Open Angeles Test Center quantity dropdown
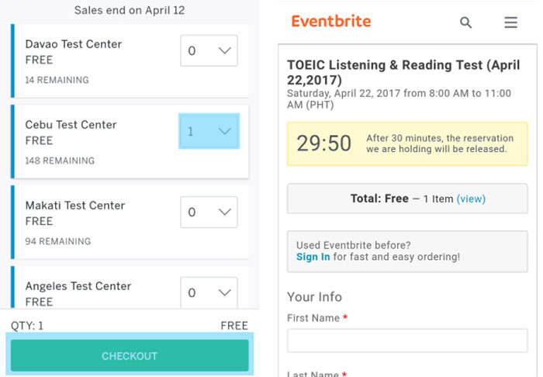Image resolution: width=543 pixels, height=377 pixels. click(209, 292)
